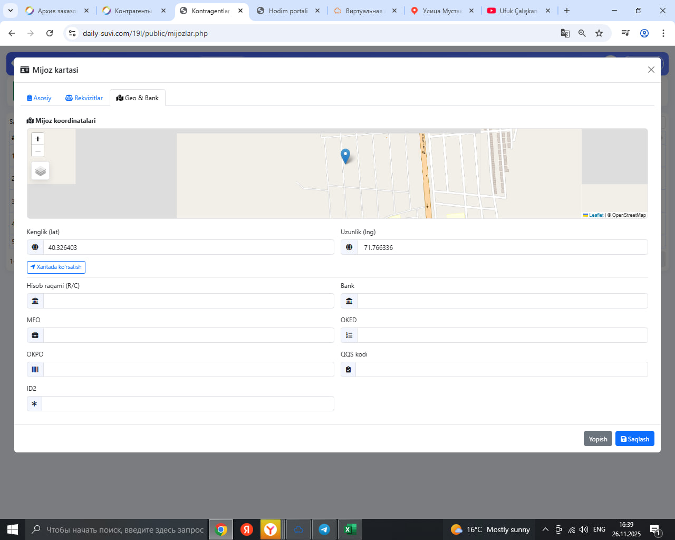The width and height of the screenshot is (675, 540).
Task: Launch Excel from the taskbar
Action: (350, 529)
